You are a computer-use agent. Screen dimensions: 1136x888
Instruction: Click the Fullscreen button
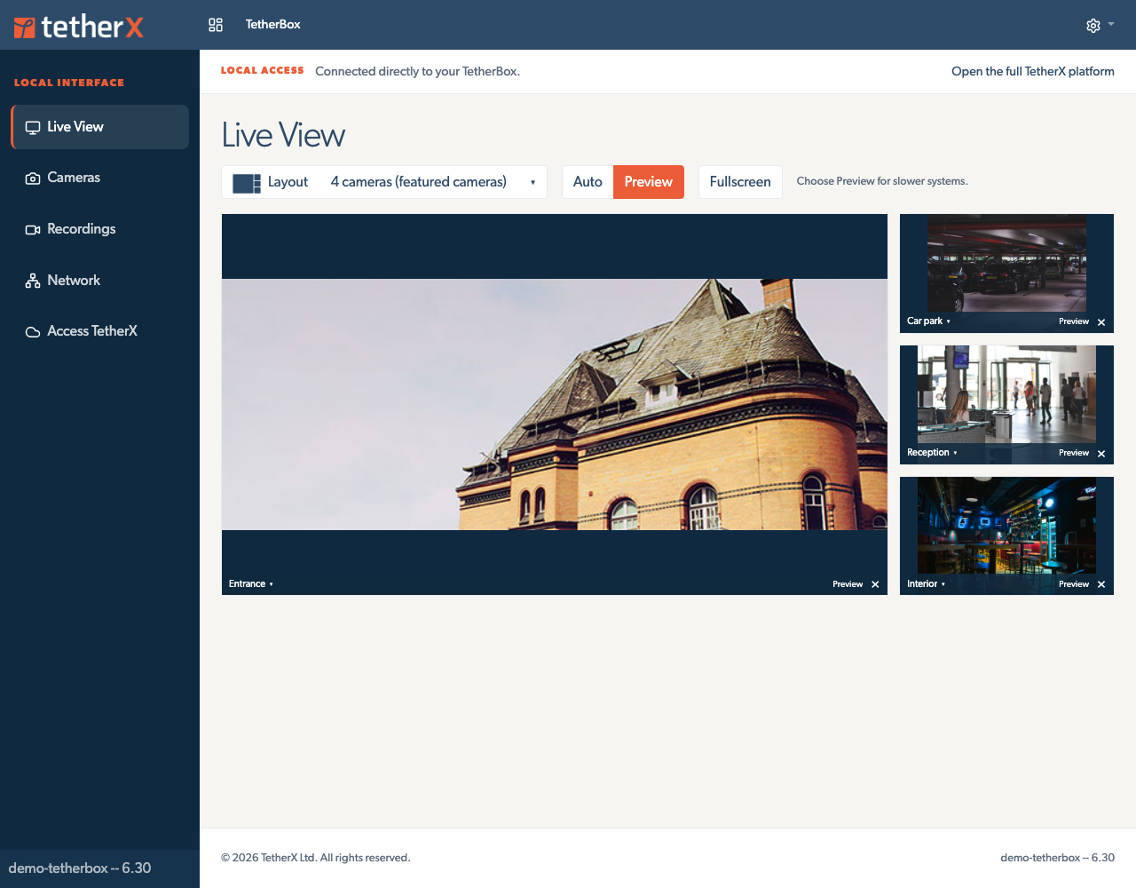(740, 182)
